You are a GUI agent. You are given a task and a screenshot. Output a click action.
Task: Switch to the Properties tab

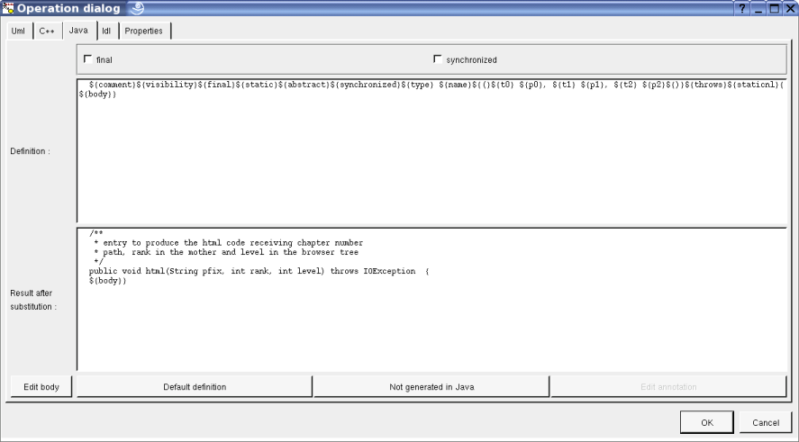pyautogui.click(x=144, y=32)
